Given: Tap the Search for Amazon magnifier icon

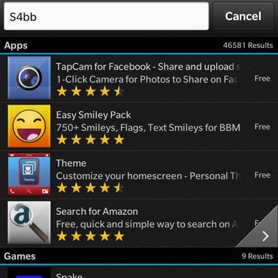Looking at the screenshot, I should pos(29,222).
